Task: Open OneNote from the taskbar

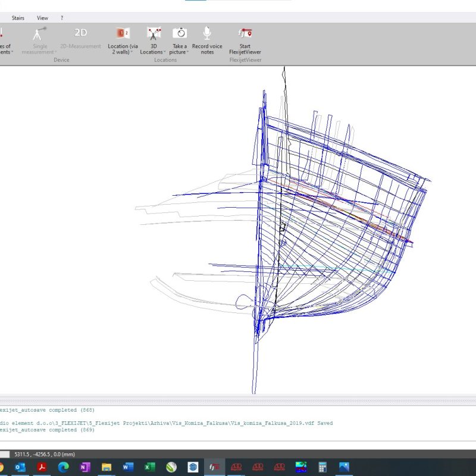Action: pos(84,467)
